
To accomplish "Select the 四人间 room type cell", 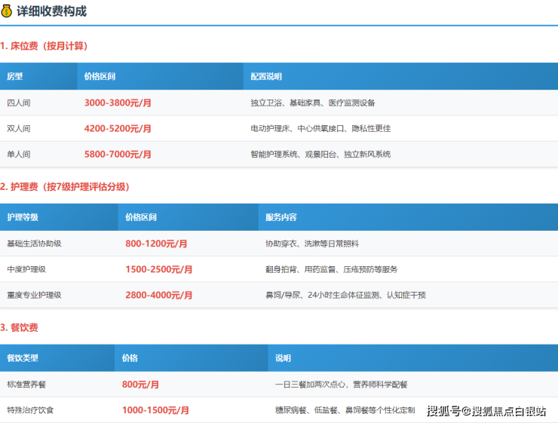I will click(19, 103).
